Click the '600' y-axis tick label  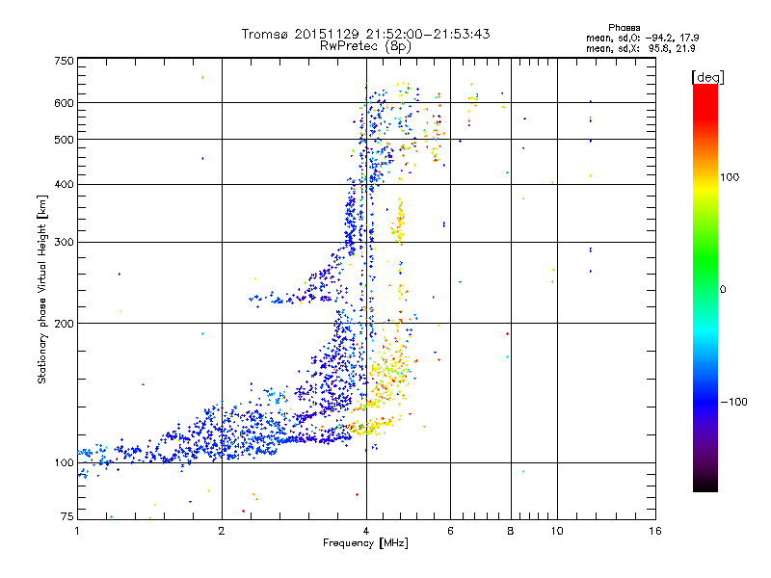pyautogui.click(x=64, y=103)
